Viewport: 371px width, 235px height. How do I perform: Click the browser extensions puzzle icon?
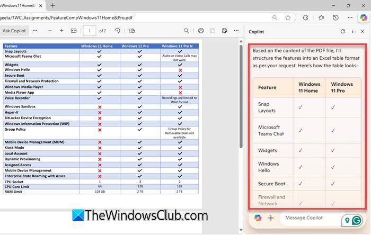[x=305, y=17]
